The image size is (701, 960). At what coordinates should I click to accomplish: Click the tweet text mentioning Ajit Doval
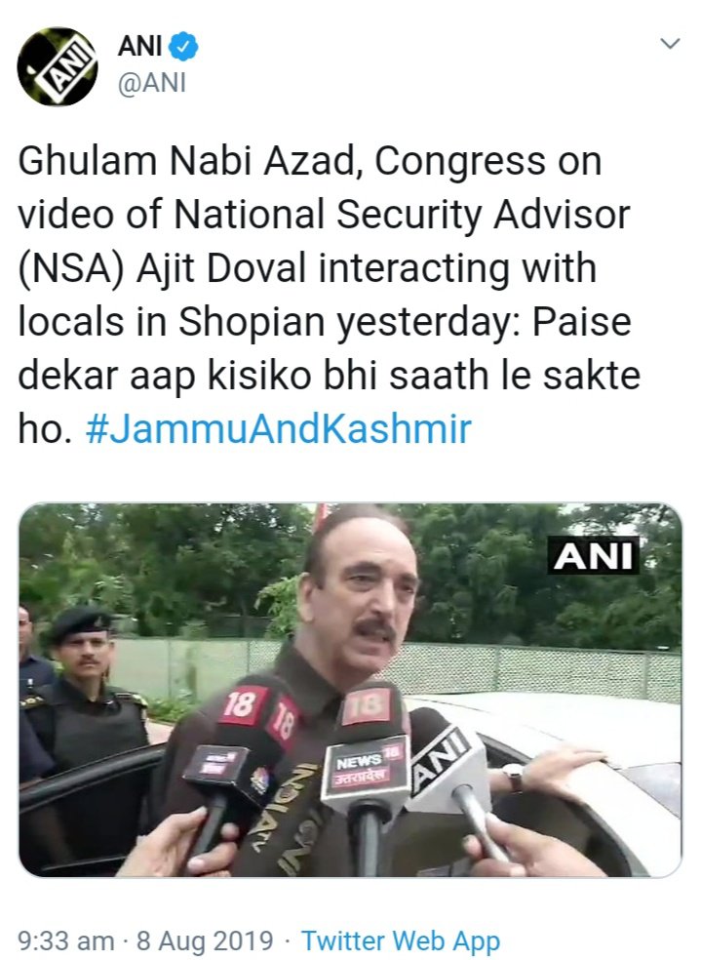[324, 295]
